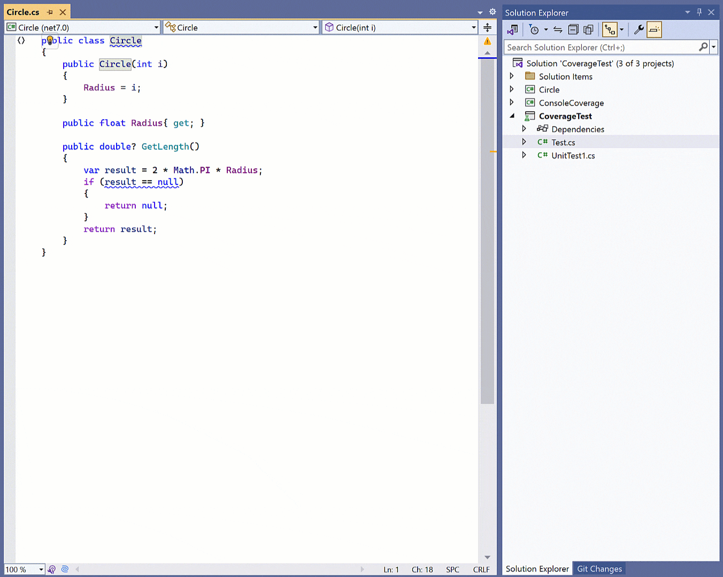Viewport: 723px width, 577px height.
Task: Open the Pending Changes Filter clock icon
Action: 534,30
